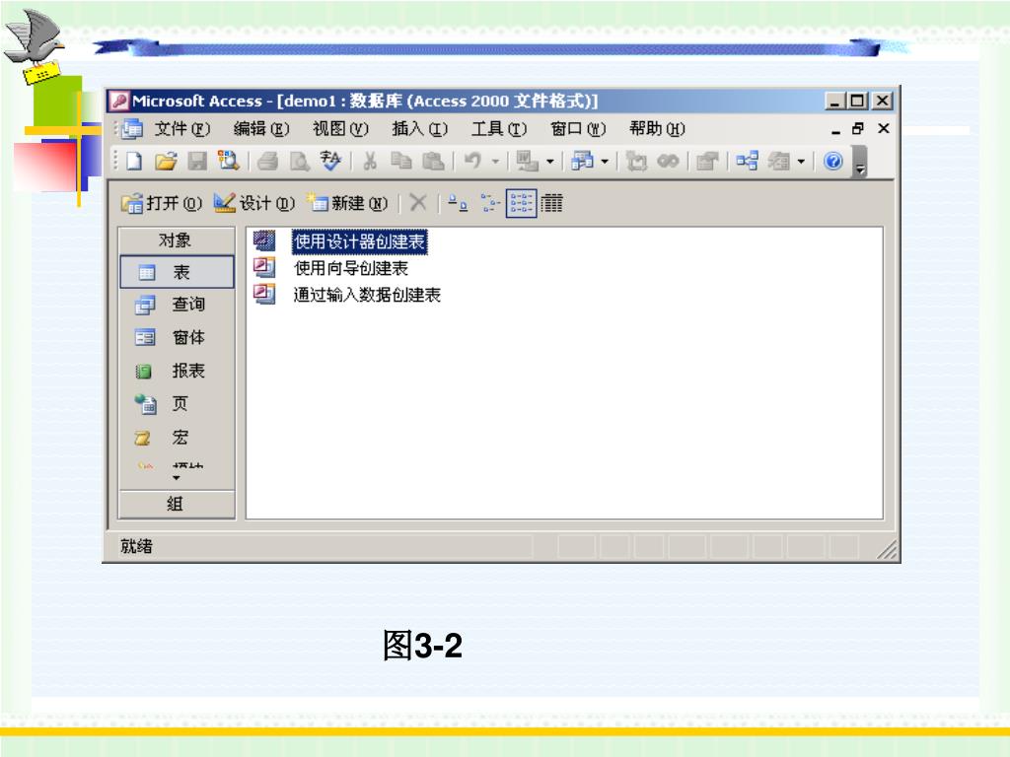Open Microsoft Access Help question mark icon
The height and width of the screenshot is (757, 1010).
(833, 161)
